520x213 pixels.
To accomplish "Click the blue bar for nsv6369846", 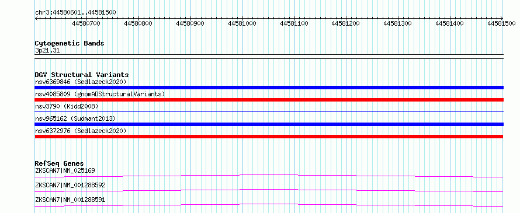I will (x=269, y=88).
